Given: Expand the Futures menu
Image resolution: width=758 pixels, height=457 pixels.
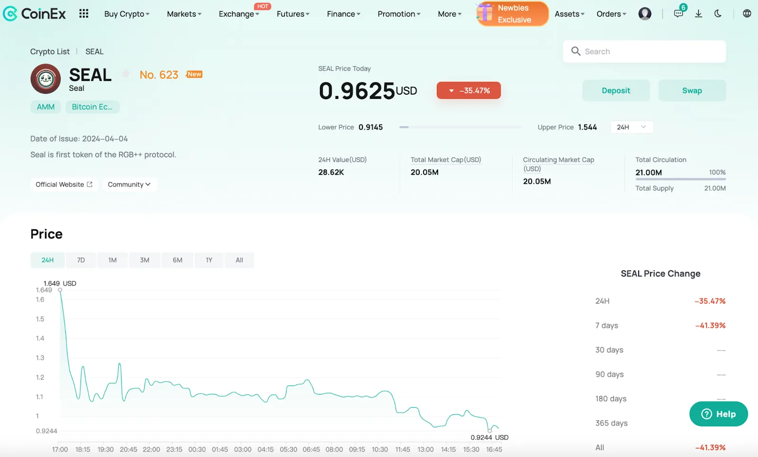Looking at the screenshot, I should [293, 14].
